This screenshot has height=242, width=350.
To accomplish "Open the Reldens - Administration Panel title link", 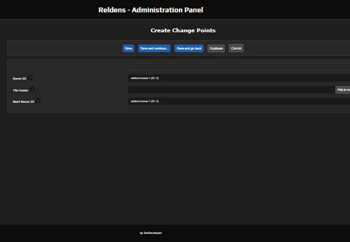I will point(151,10).
